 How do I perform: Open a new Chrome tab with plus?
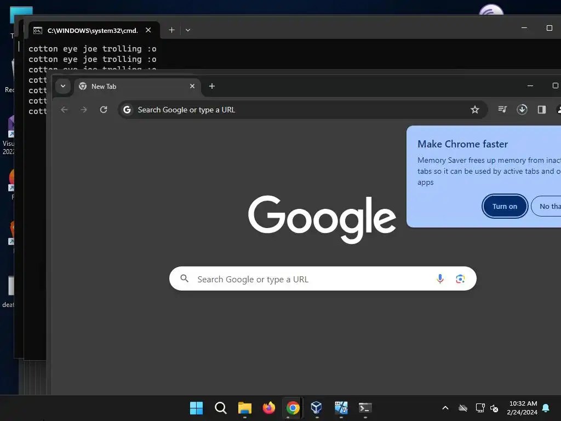(x=212, y=86)
